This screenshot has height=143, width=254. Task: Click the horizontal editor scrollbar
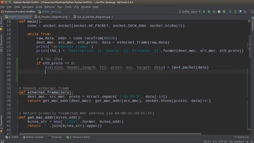click(x=110, y=134)
